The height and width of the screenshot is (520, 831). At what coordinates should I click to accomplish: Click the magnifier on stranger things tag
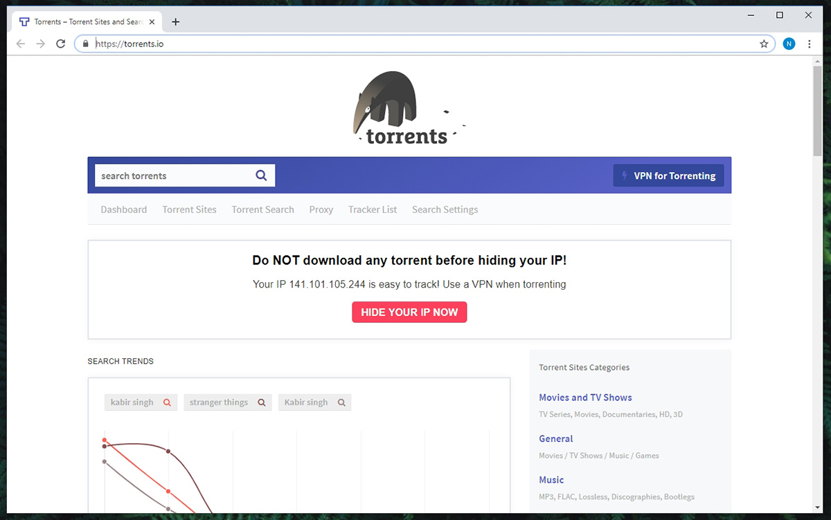click(x=262, y=402)
